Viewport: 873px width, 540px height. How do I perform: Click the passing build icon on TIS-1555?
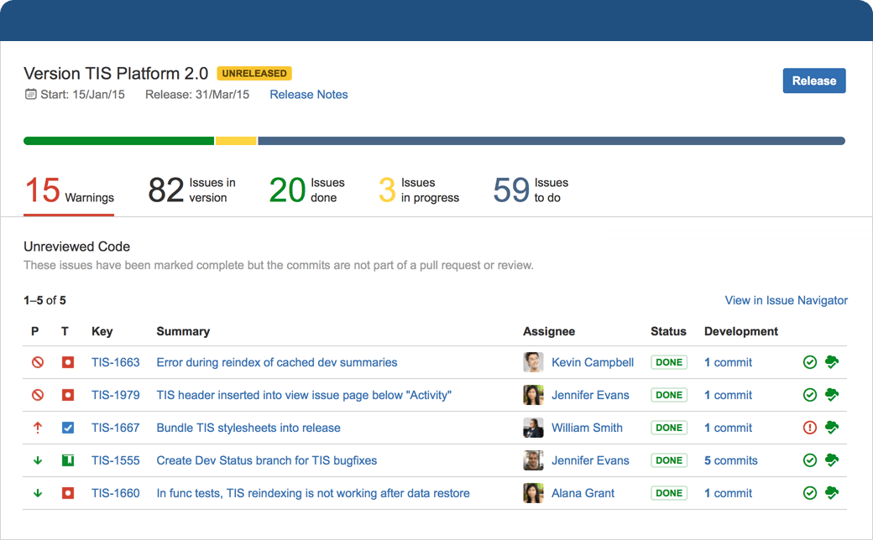[x=808, y=460]
